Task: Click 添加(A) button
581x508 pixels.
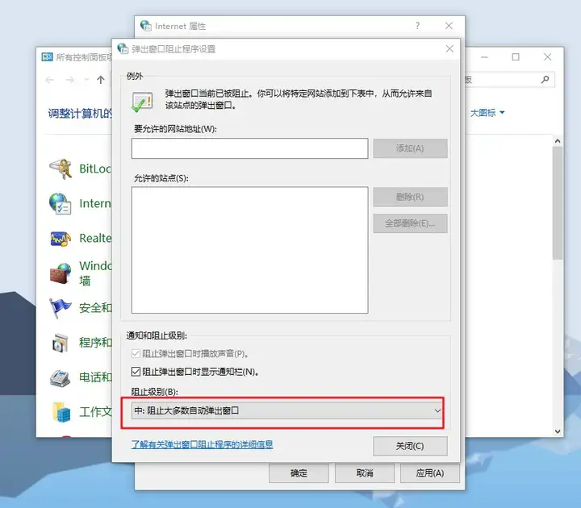Action: pos(410,148)
